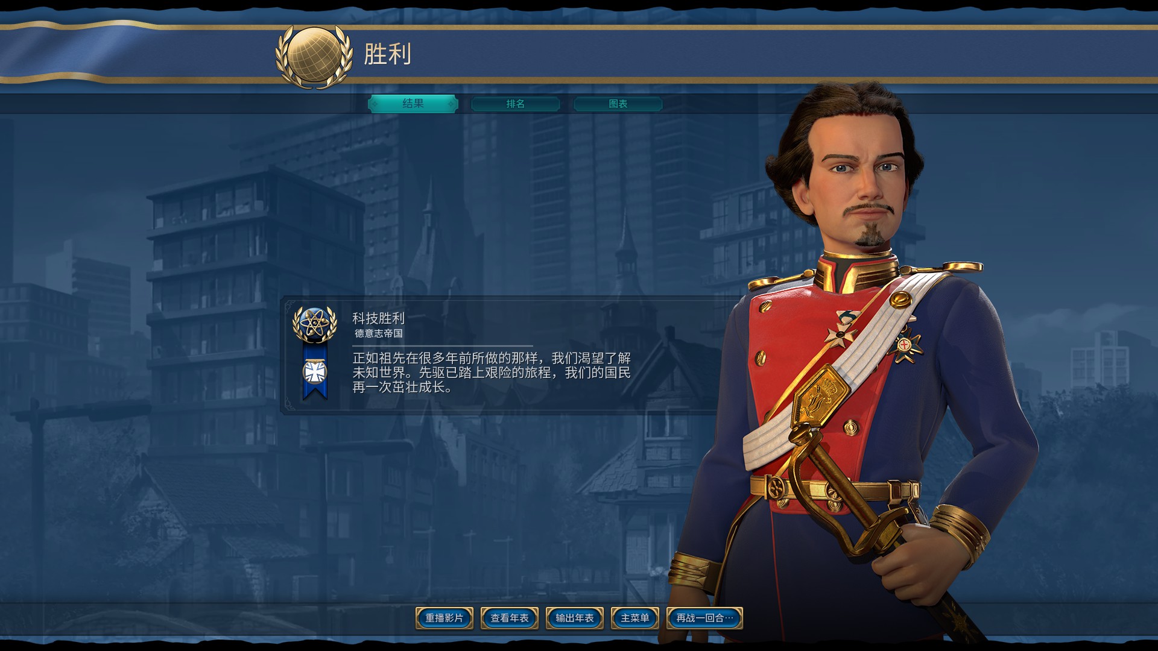Viewport: 1158px width, 651px height.
Task: Open 查看年表 to view the timeline
Action: [x=510, y=618]
